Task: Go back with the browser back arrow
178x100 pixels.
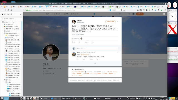Action: click(x=2, y=10)
